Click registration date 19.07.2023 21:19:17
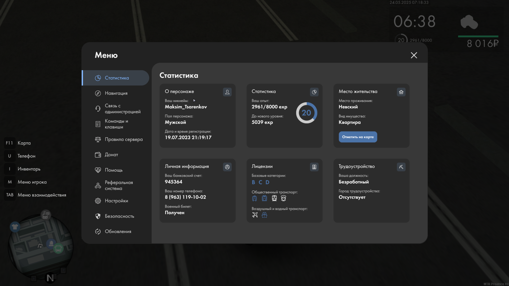The width and height of the screenshot is (509, 286). [x=188, y=137]
